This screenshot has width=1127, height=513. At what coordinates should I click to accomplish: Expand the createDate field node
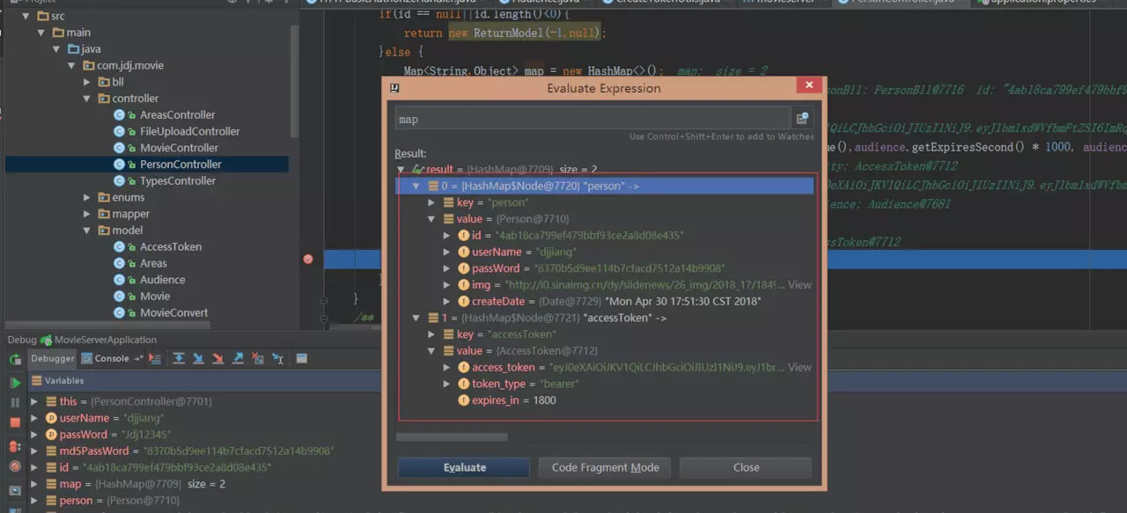pyautogui.click(x=447, y=301)
